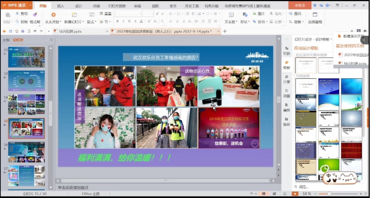Viewport: 370px width, 198px height.
Task: Click the Redo arrow in quick access toolbar
Action: 41,31
